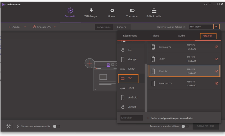Expand the Ajouter dropdown arrow
The image size is (225, 136).
pyautogui.click(x=25, y=27)
